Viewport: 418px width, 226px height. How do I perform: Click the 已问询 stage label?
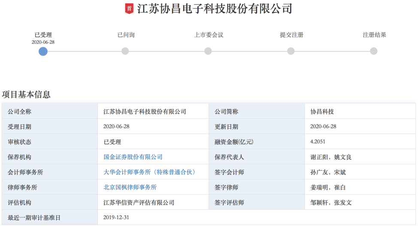click(x=126, y=35)
